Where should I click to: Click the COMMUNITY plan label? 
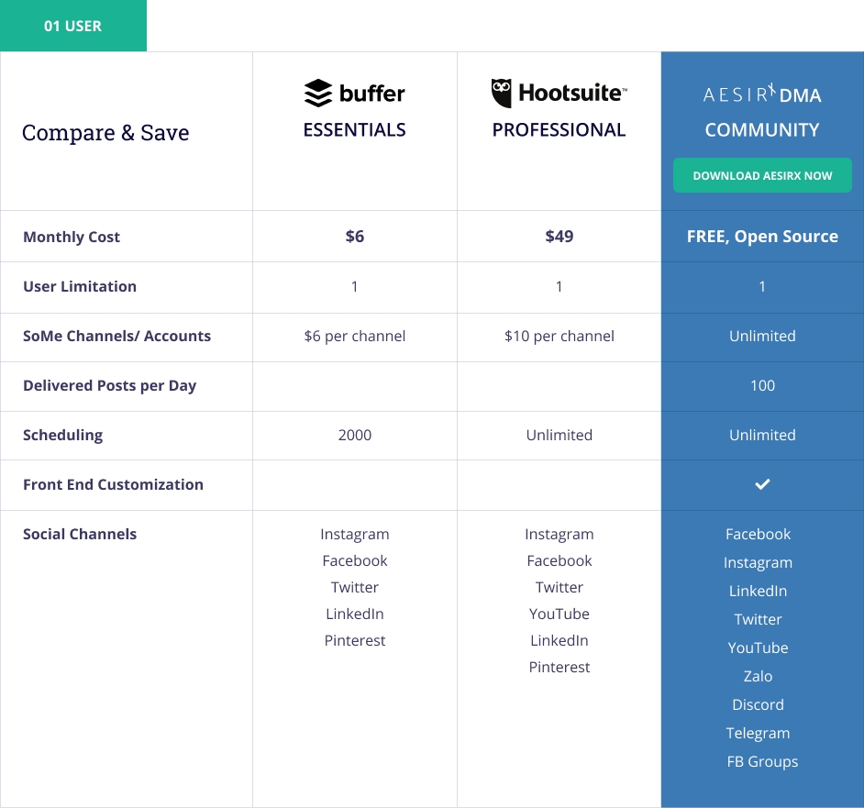click(762, 130)
